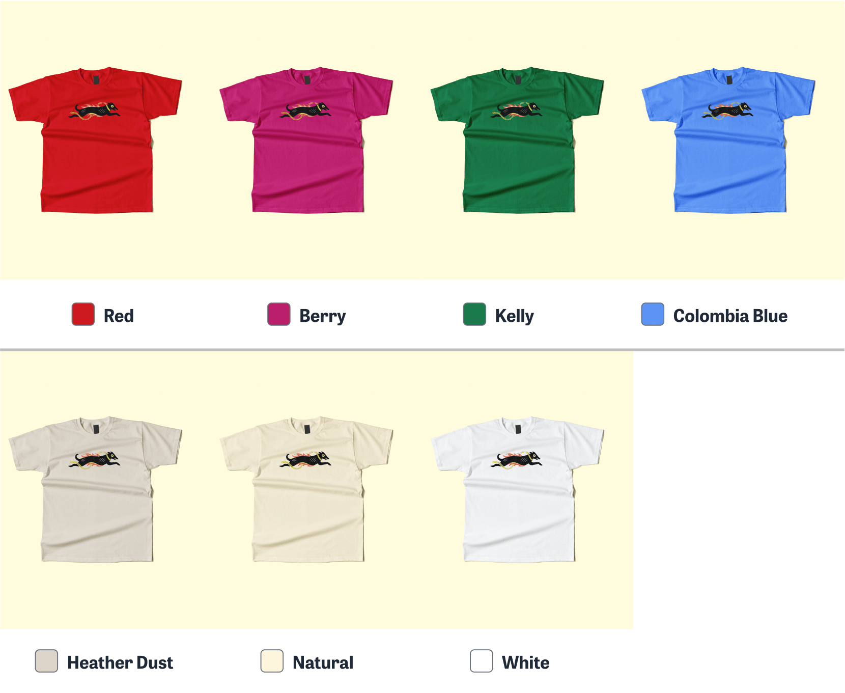The height and width of the screenshot is (693, 845).
Task: Select the Red color swatch
Action: (x=83, y=314)
